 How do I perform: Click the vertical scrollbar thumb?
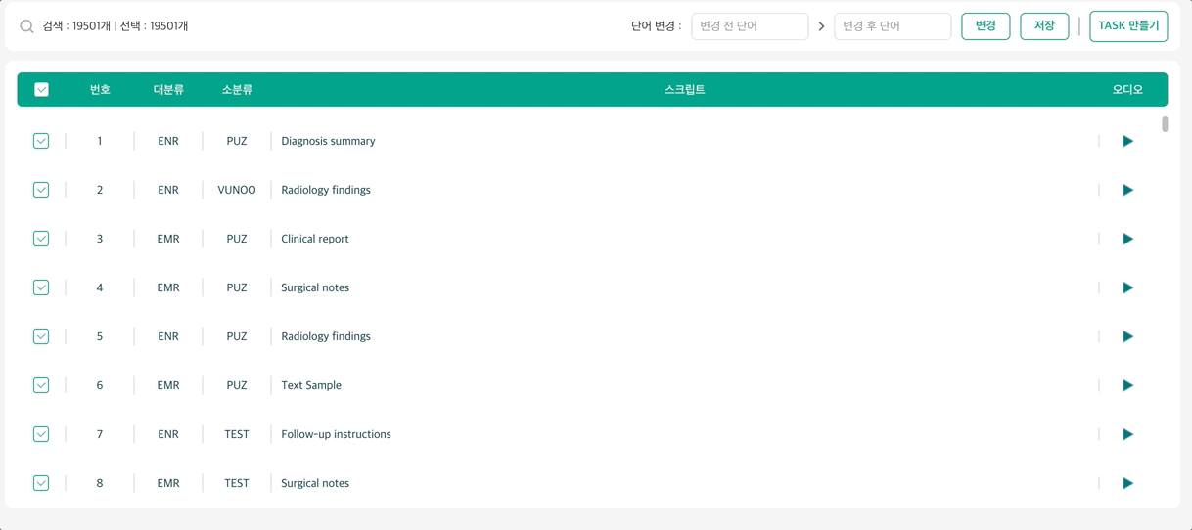[1165, 124]
